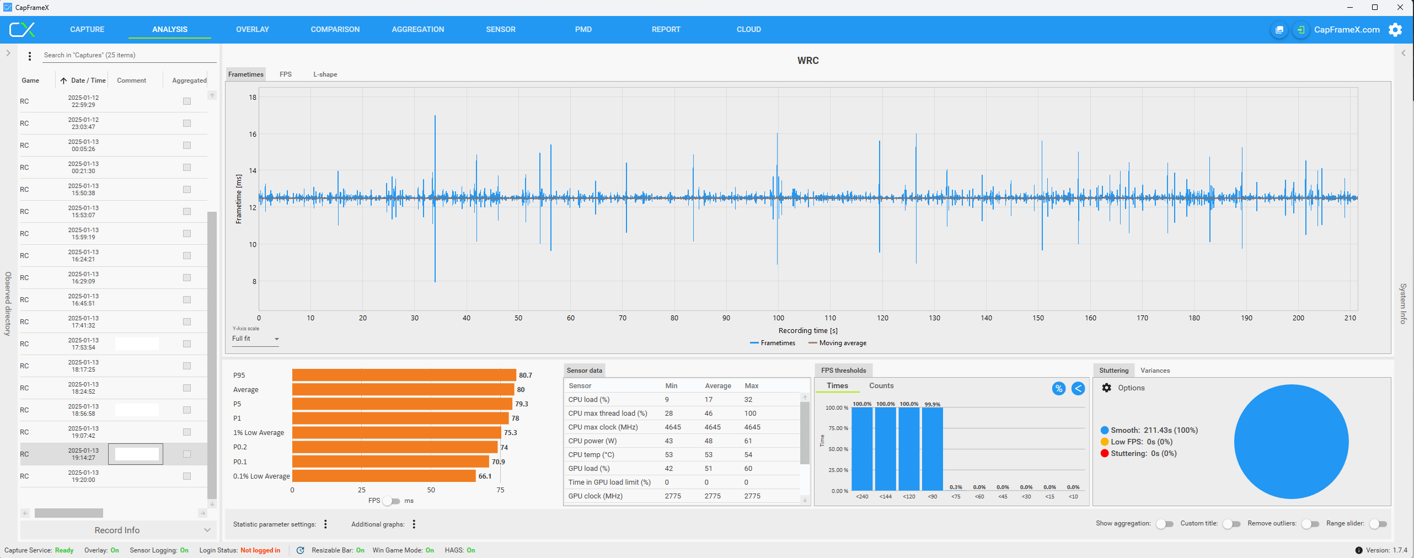The width and height of the screenshot is (1414, 558).
Task: Open the settings gear in top bar
Action: [1395, 30]
